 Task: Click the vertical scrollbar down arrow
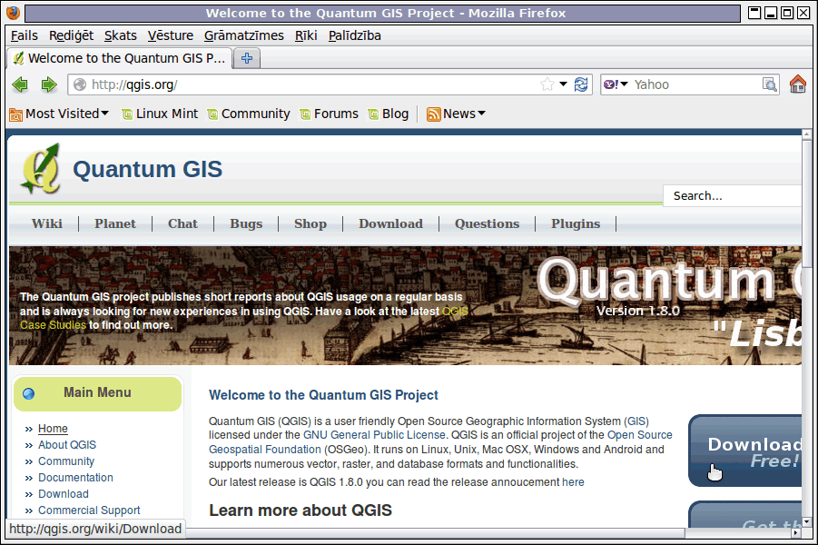coord(807,521)
